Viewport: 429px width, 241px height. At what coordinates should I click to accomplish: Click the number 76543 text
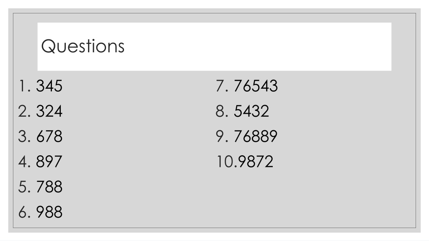coord(256,86)
